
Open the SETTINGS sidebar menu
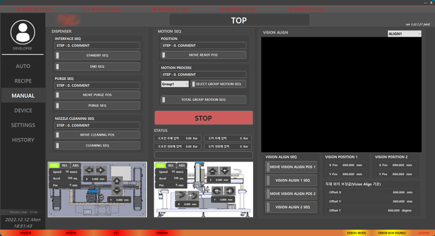click(x=23, y=125)
